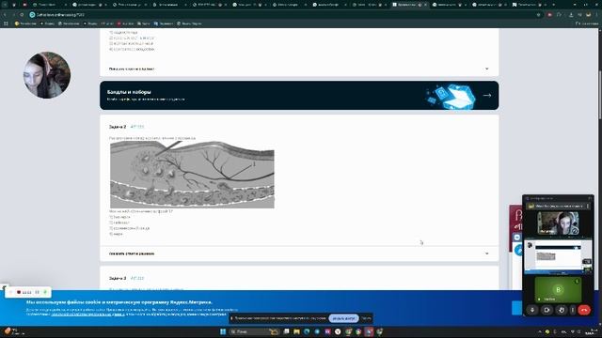Open the apps grid in bookmarks bar

[x=6, y=23]
